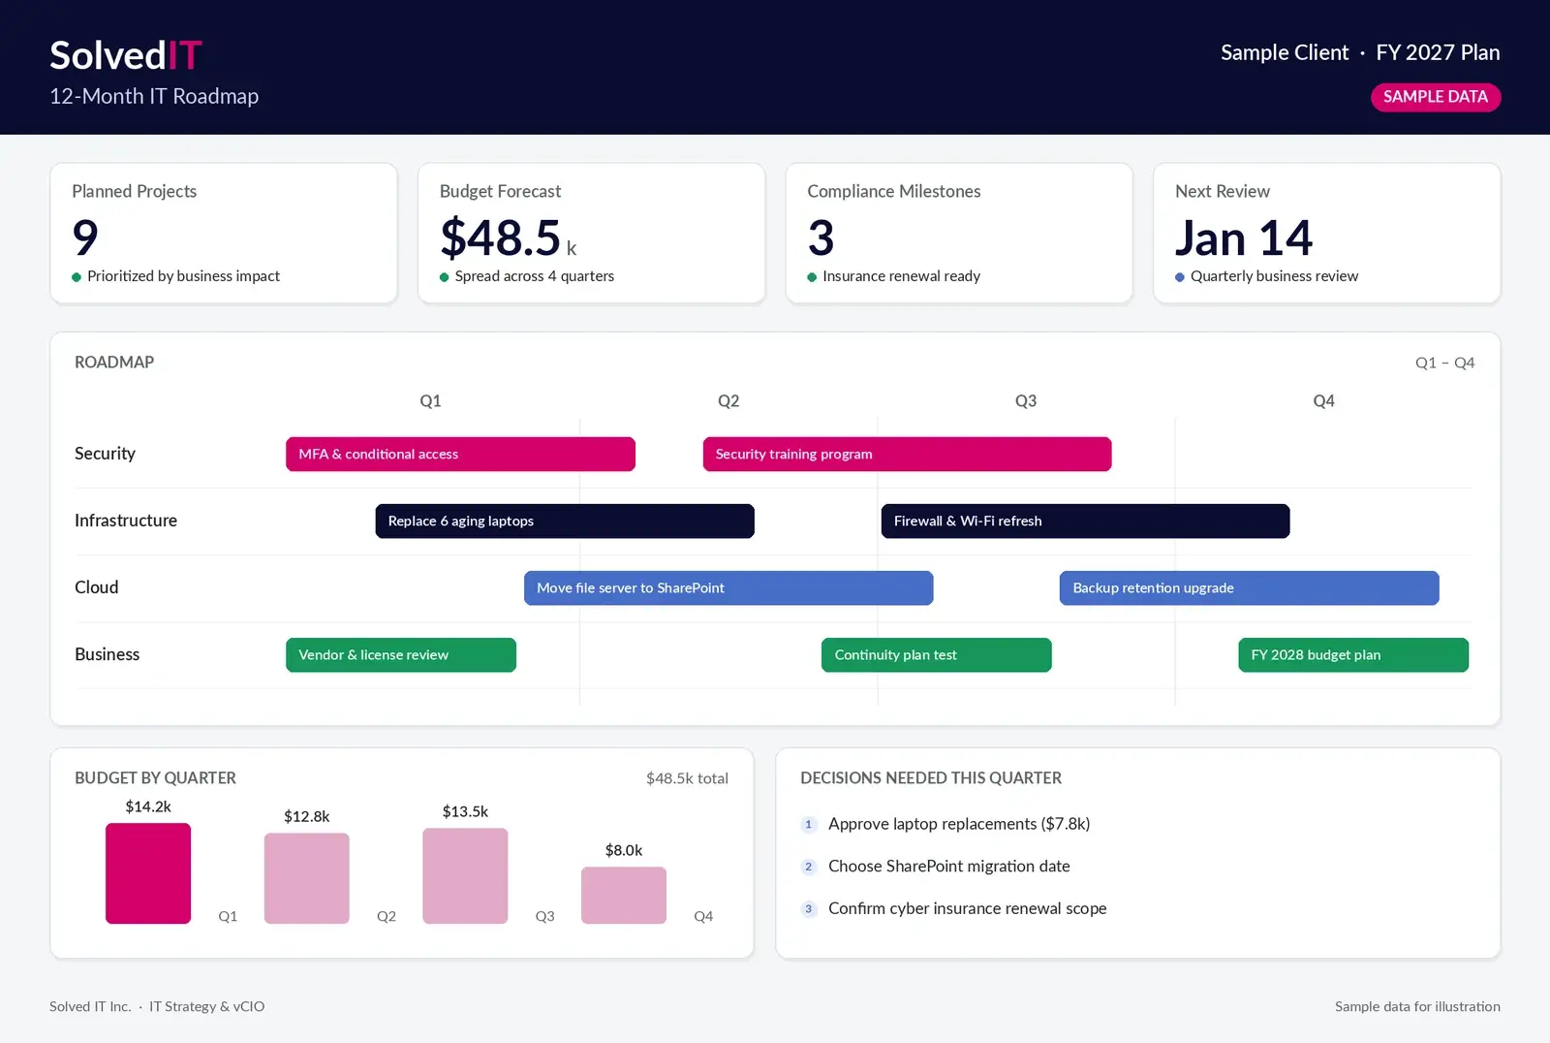Select the Q3 column header in the roadmap
This screenshot has height=1043, width=1550.
(x=1026, y=401)
